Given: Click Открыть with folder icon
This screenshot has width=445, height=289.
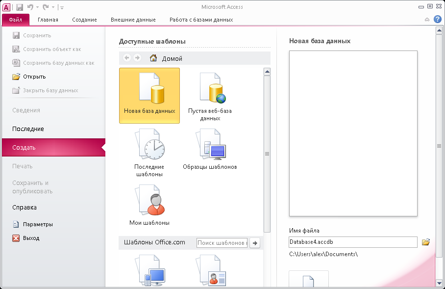Looking at the screenshot, I should pyautogui.click(x=29, y=77).
